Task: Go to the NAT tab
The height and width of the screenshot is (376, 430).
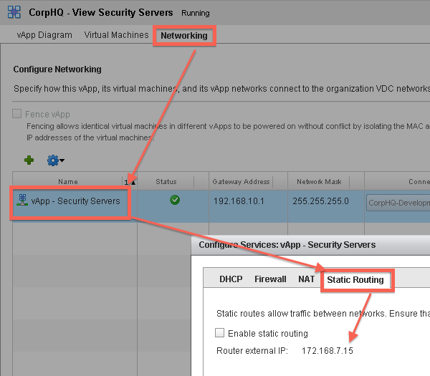Action: tap(307, 279)
